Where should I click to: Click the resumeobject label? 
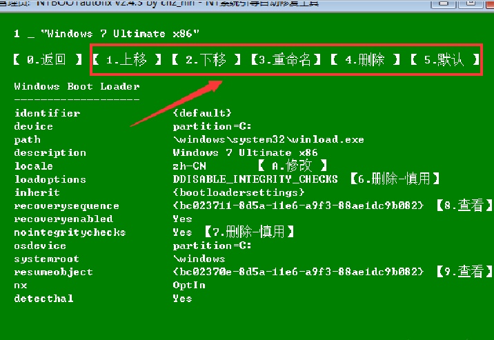click(x=54, y=272)
